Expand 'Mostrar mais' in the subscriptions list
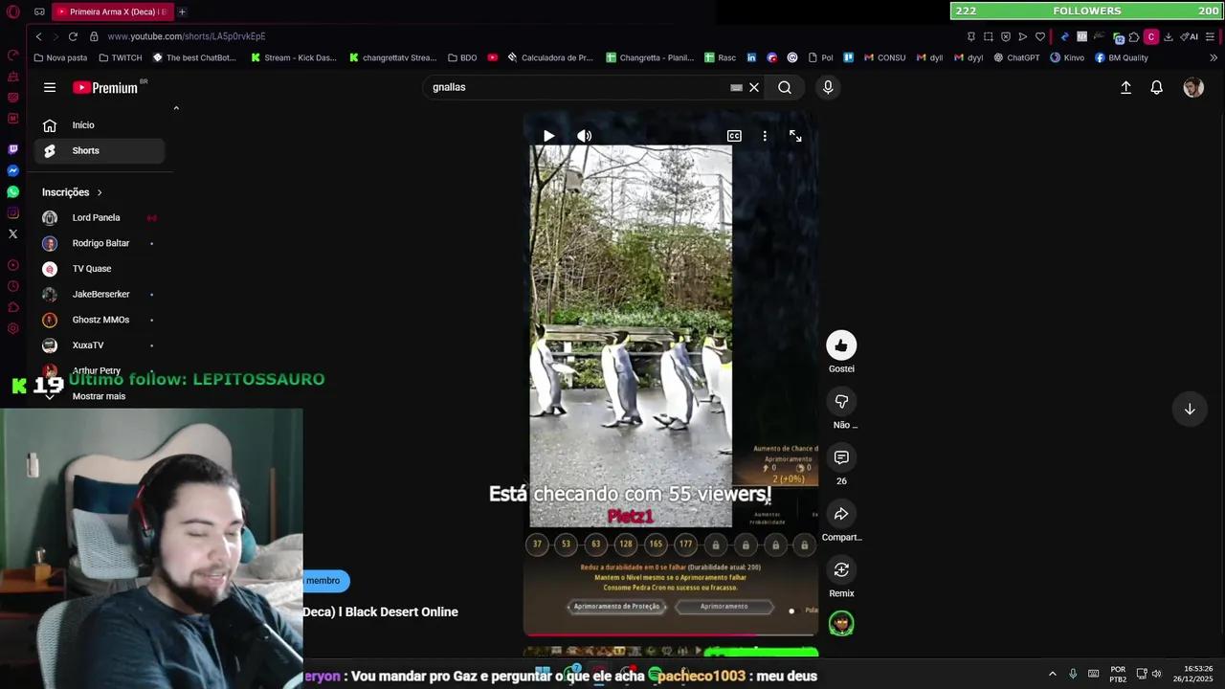The height and width of the screenshot is (689, 1225). coord(99,395)
